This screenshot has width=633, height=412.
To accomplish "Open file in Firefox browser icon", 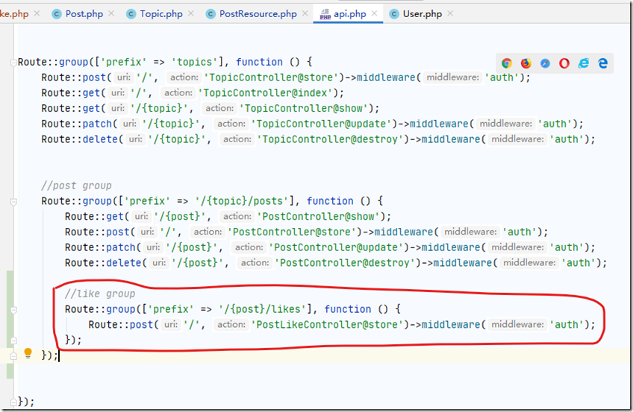I will [526, 63].
